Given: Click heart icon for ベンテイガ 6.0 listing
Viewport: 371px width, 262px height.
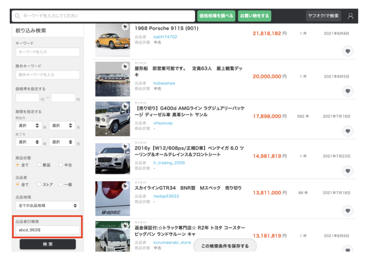Looking at the screenshot, I should point(347,171).
